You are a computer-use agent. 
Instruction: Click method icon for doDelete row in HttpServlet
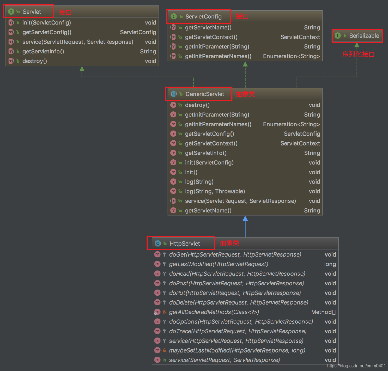157,303
